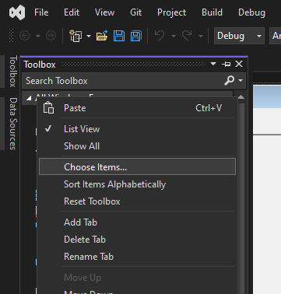Expand the New Project dropdown arrow
This screenshot has width=281, height=294.
tap(89, 36)
